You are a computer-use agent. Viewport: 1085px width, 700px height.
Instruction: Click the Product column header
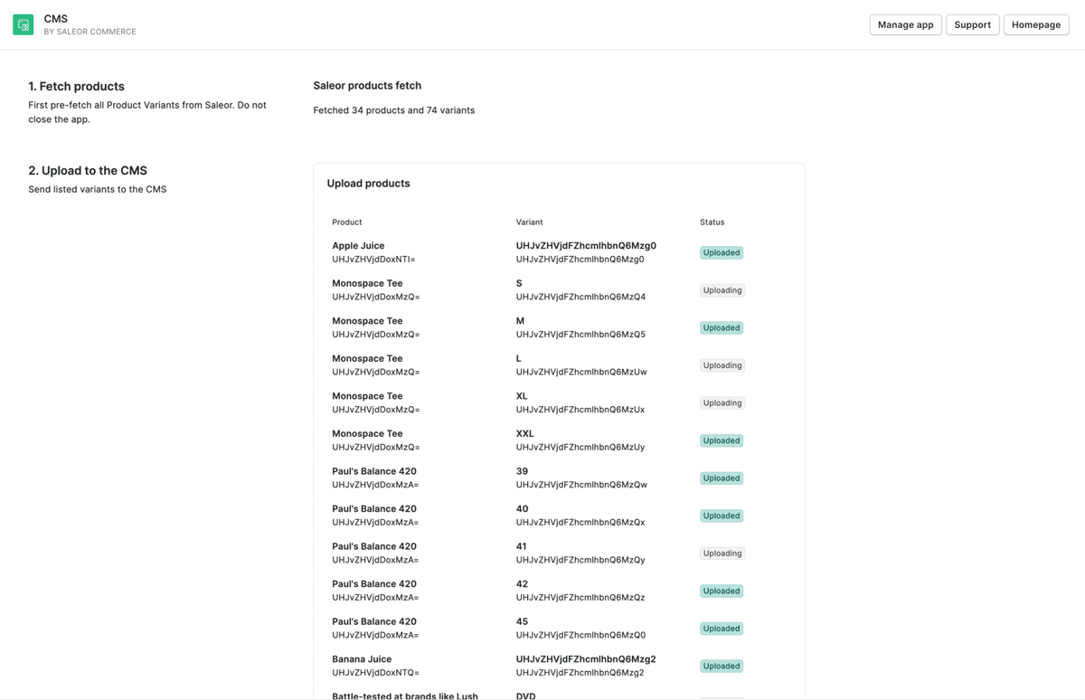tap(346, 222)
